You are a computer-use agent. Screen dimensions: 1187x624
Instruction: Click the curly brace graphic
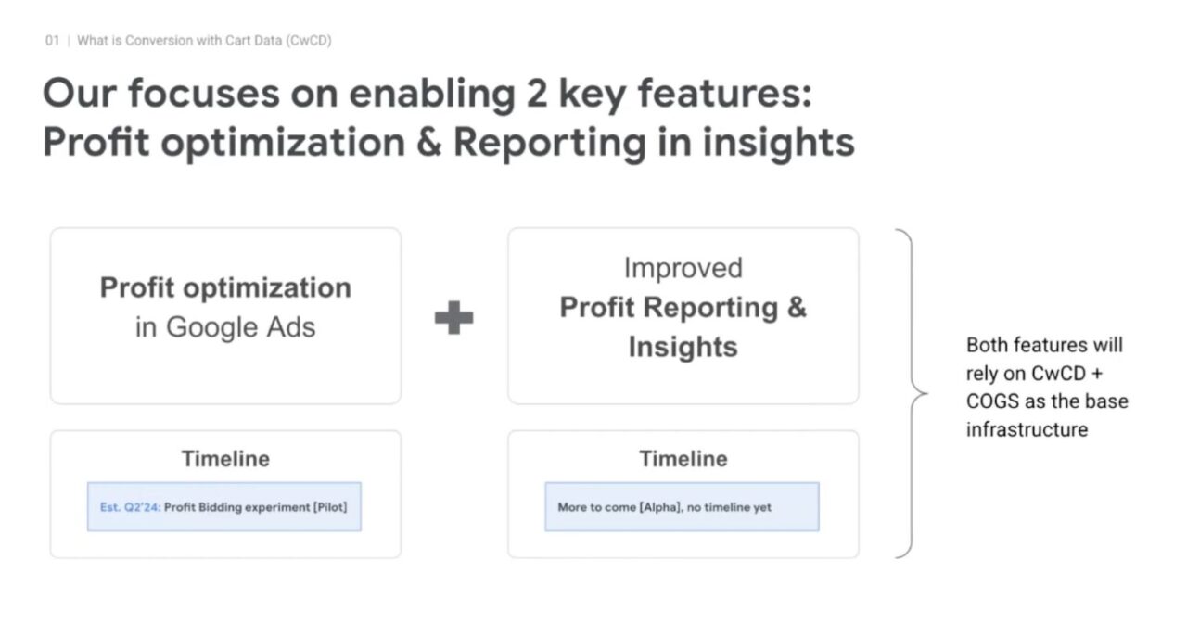click(x=912, y=393)
